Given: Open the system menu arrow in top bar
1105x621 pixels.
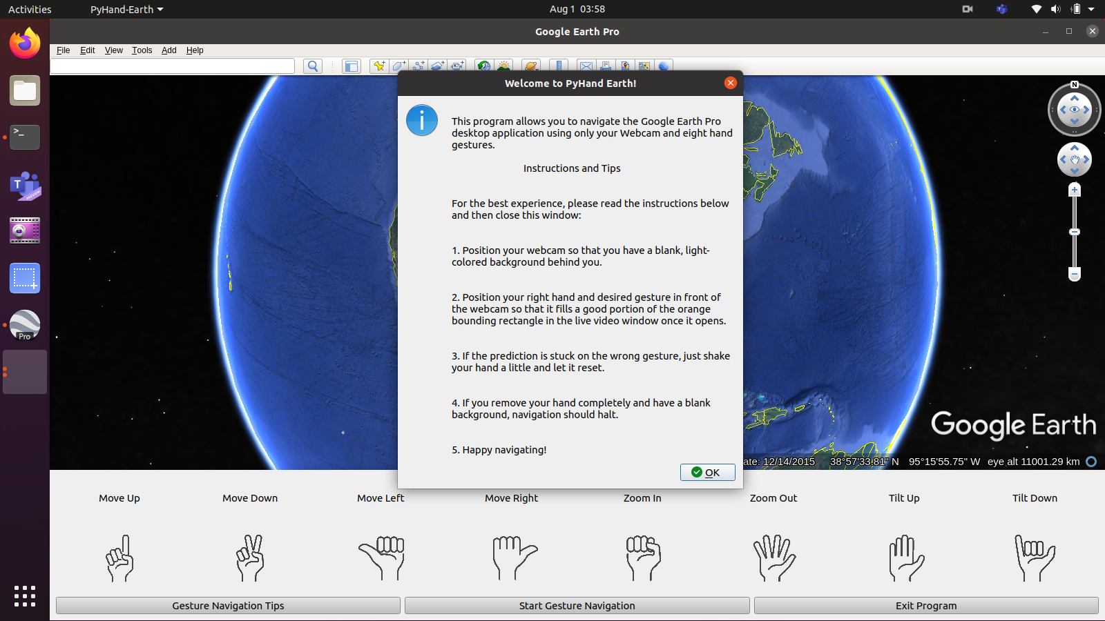Looking at the screenshot, I should pyautogui.click(x=1091, y=10).
